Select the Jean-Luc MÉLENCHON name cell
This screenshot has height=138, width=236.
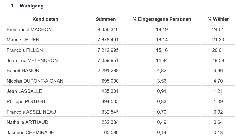32,60
